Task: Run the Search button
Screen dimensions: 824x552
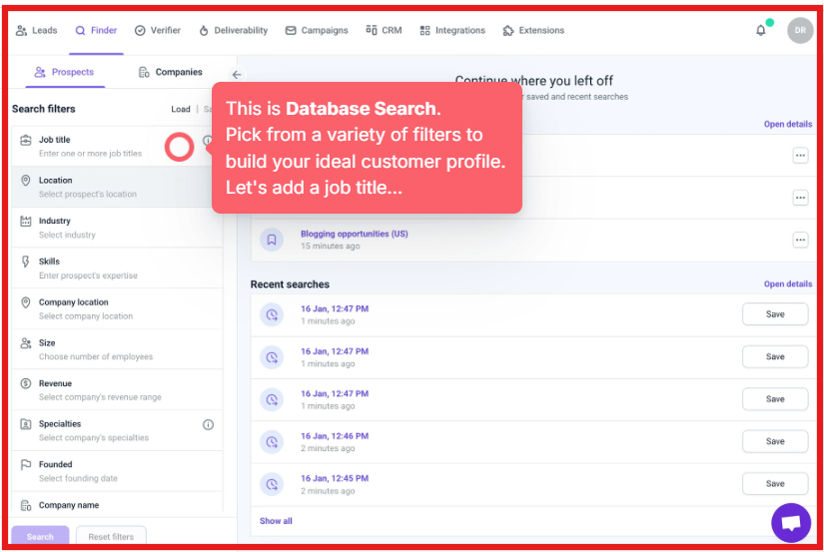Action: click(x=40, y=536)
